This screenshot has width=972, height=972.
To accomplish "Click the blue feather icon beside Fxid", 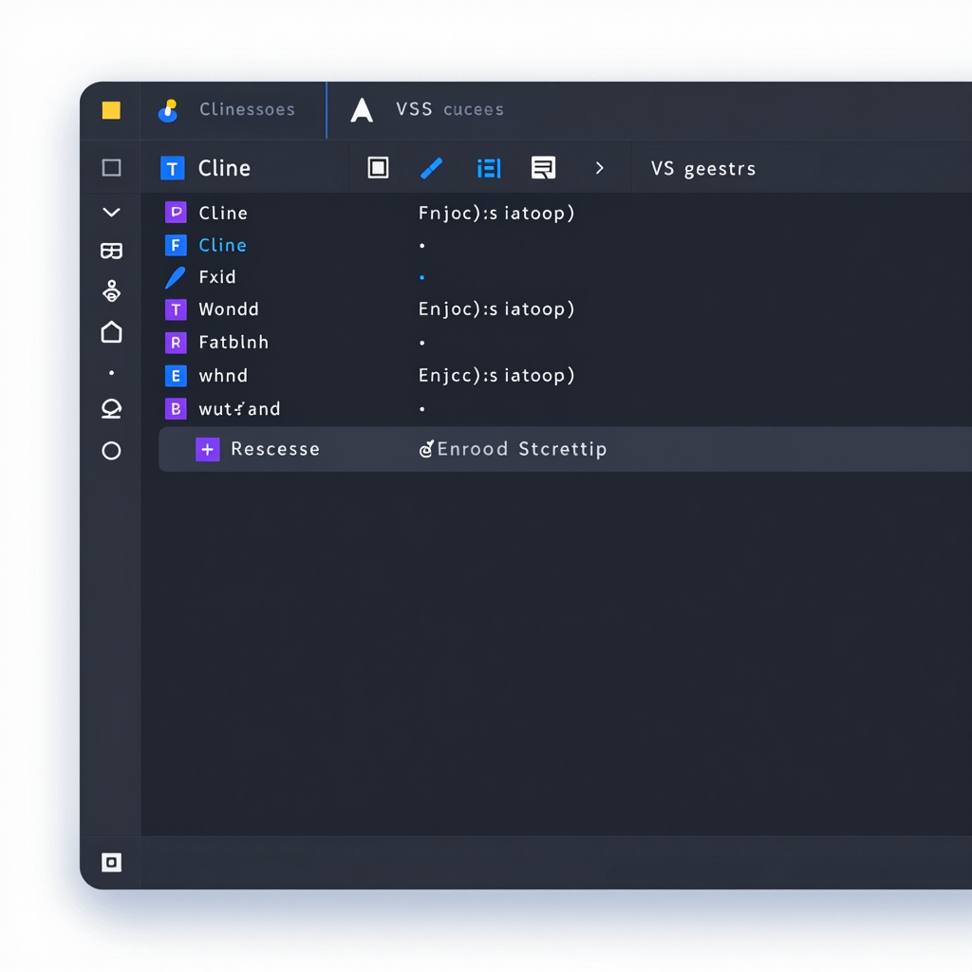I will [x=176, y=278].
